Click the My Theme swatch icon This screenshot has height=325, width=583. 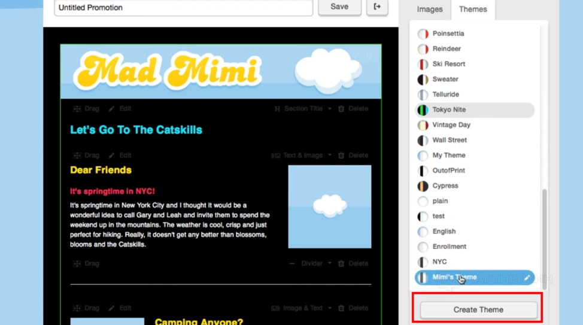423,156
